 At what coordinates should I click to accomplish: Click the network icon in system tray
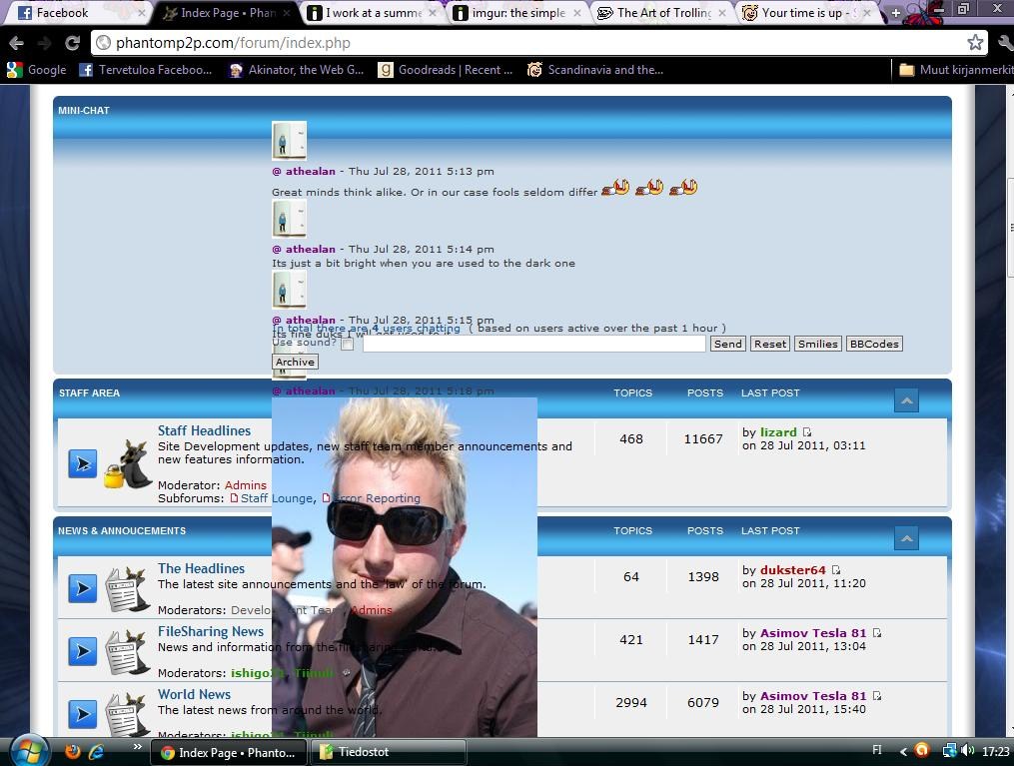(x=949, y=750)
